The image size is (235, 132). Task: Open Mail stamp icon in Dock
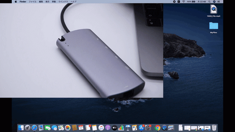coord(41,128)
